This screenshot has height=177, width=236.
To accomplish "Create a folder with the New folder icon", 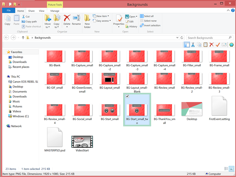I will pyautogui.click(x=87, y=20).
